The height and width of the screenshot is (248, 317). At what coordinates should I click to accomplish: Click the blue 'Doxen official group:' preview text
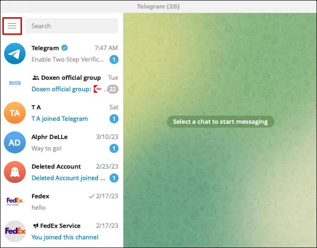(x=61, y=89)
